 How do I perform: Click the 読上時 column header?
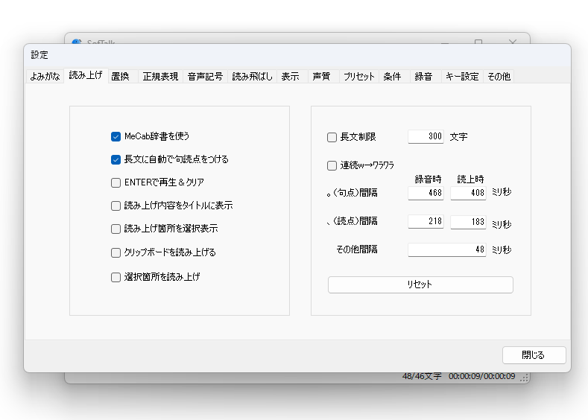470,179
